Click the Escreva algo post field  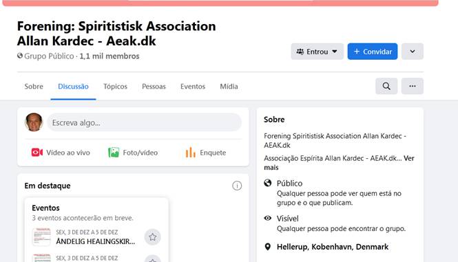(145, 122)
